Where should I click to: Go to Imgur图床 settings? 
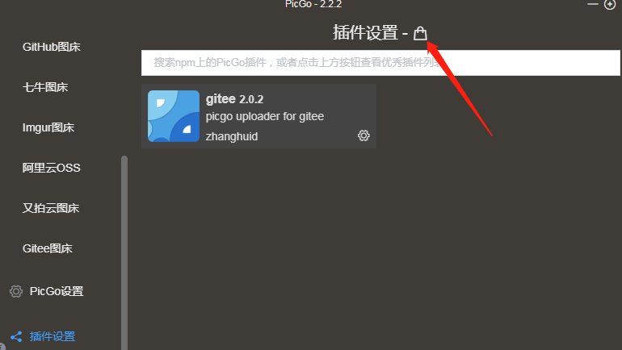[x=48, y=127]
